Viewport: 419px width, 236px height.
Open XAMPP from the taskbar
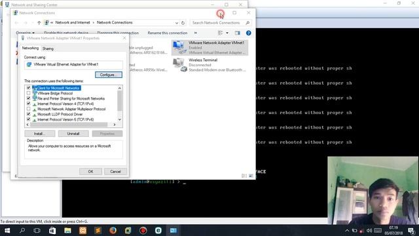[x=82, y=230]
